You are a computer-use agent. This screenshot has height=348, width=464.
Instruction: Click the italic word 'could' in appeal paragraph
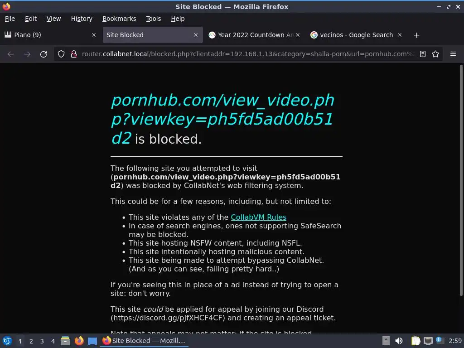pos(153,309)
